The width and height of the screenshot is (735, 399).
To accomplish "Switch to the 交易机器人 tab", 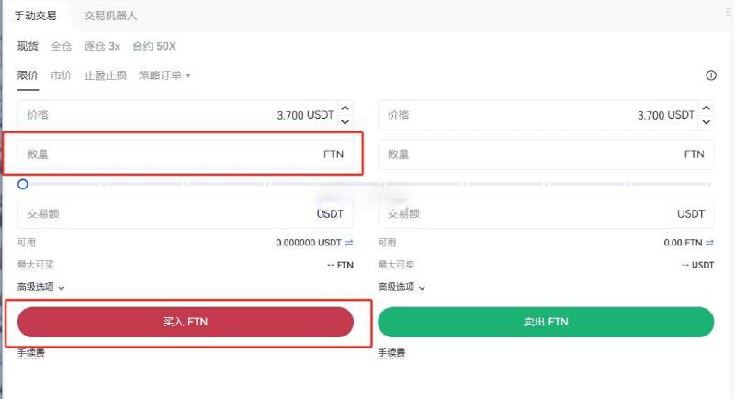I will coord(110,16).
